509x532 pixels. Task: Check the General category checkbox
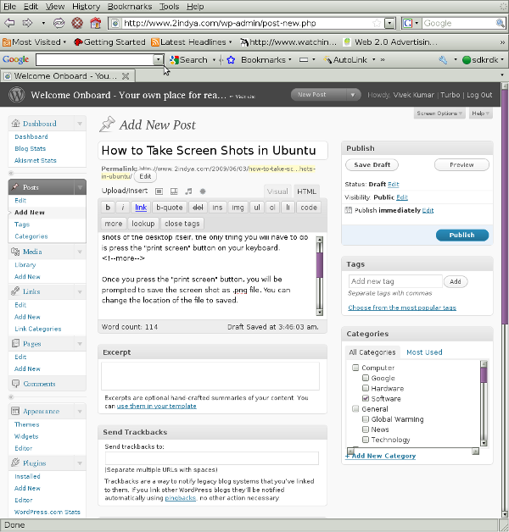pos(355,408)
